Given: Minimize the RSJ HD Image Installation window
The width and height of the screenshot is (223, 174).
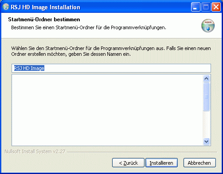Looking at the screenshot, I should point(196,7).
